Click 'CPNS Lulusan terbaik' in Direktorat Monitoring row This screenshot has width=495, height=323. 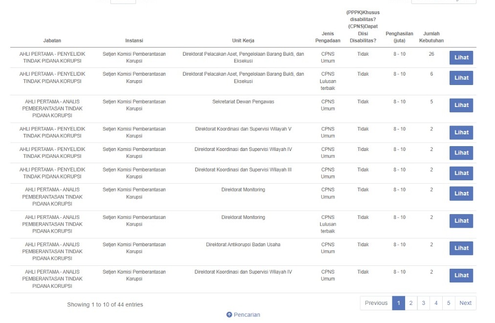pos(328,224)
